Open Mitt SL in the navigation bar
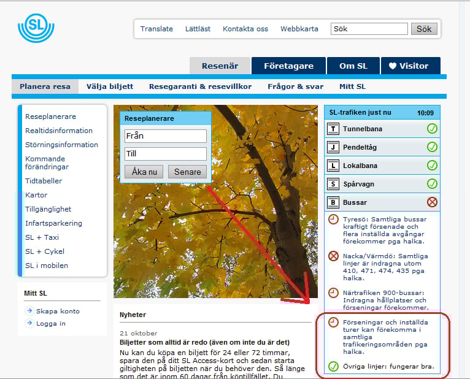The height and width of the screenshot is (379, 470). pos(352,86)
